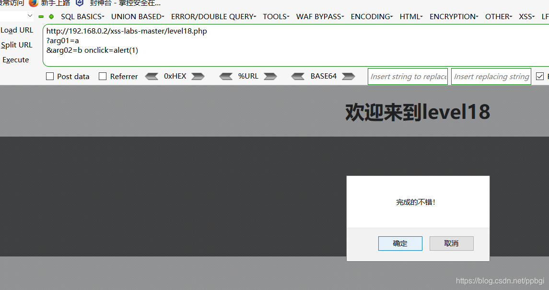Click the shield icon for 封神台 bookmark
Screen dimensions: 549x290
pyautogui.click(x=80, y=3)
